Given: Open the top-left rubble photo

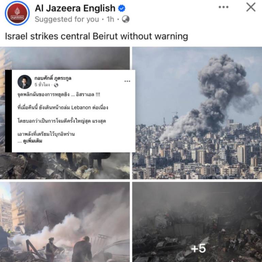Looking at the screenshot, I should tap(65, 166).
